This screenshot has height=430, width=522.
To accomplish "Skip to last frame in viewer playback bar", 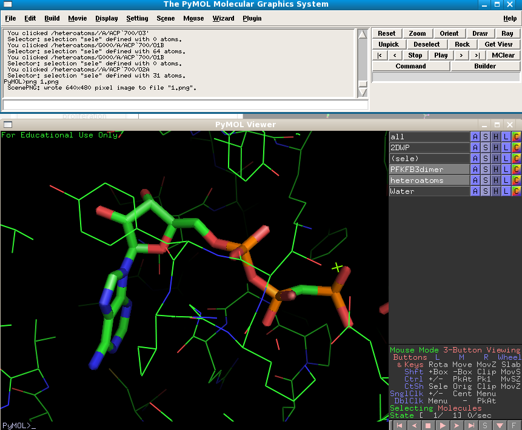I will (x=470, y=425).
